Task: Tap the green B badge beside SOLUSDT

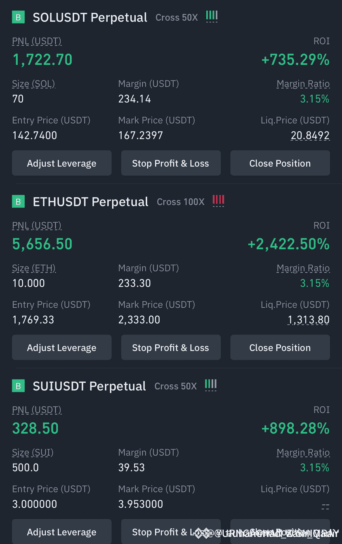Action: 18,17
